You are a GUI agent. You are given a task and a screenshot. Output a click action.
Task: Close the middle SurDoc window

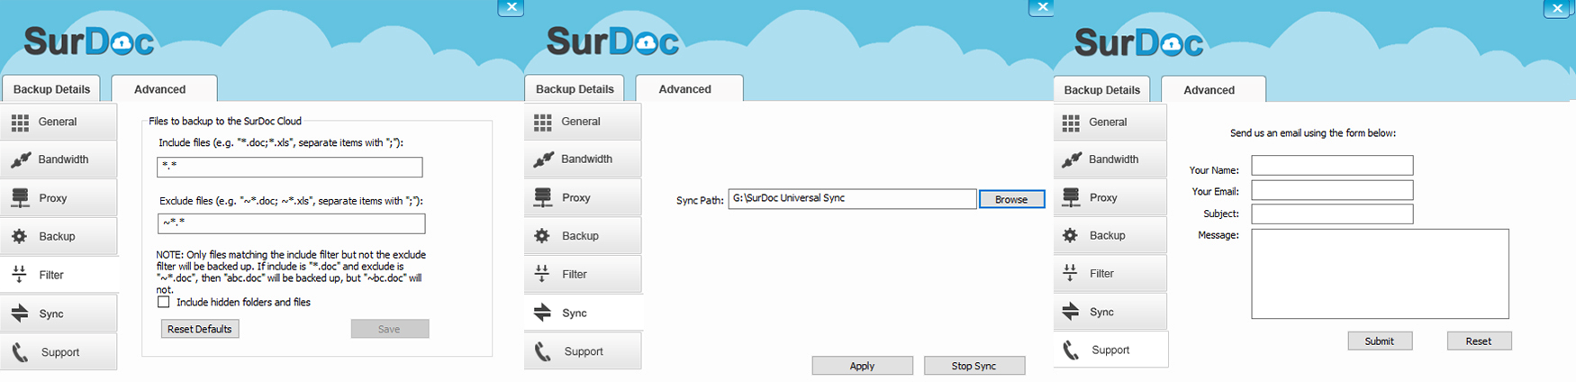click(x=1041, y=7)
